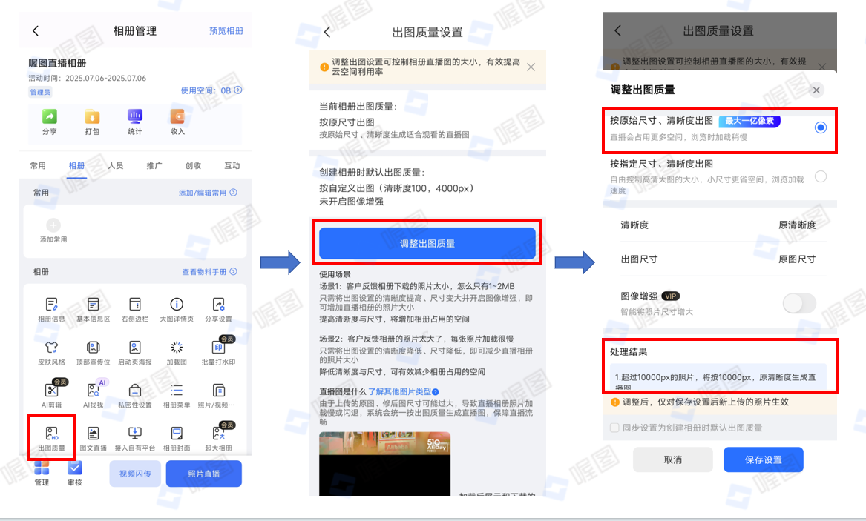Open the 右侧边栏 sidebar icon

(135, 305)
